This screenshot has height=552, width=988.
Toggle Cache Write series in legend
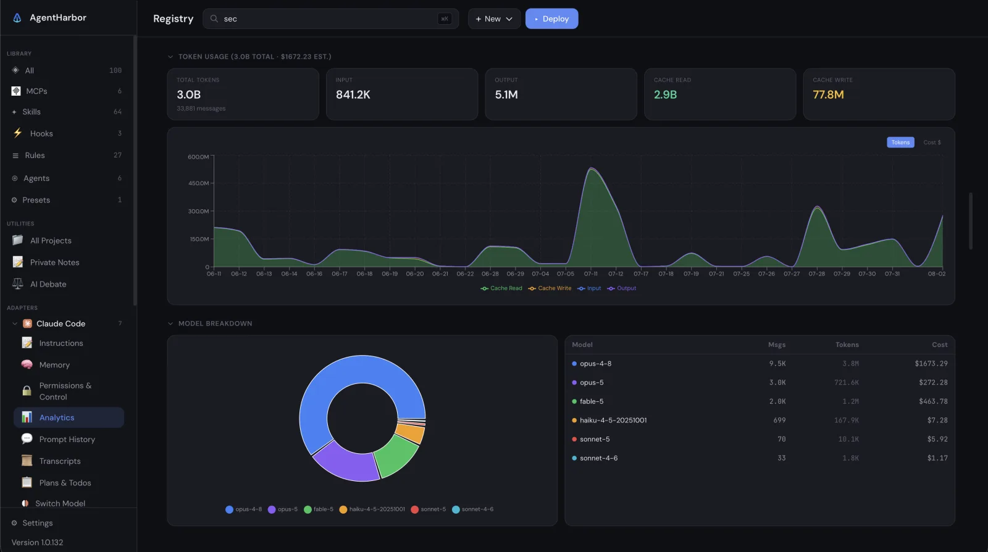pos(550,288)
